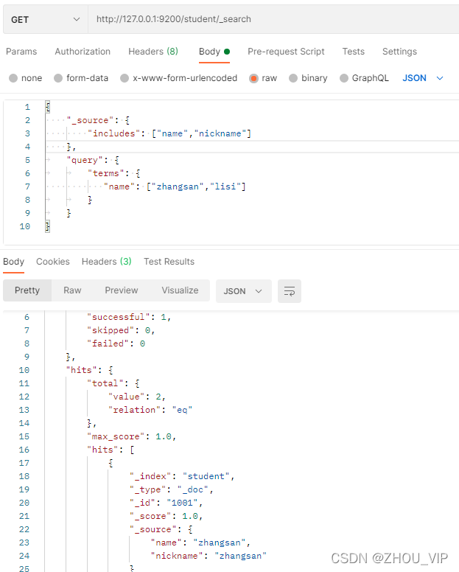Click the "zhangsan" value in request terms
The width and height of the screenshot is (459, 572).
tap(178, 186)
